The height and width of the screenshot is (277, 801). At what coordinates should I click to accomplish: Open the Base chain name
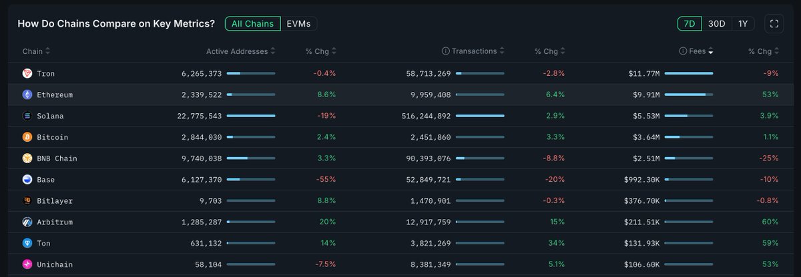[x=46, y=180]
